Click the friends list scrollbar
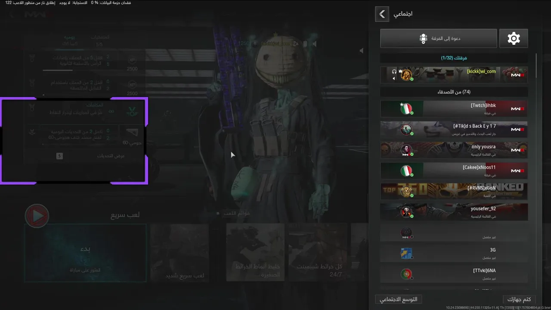The width and height of the screenshot is (551, 310). click(x=536, y=65)
